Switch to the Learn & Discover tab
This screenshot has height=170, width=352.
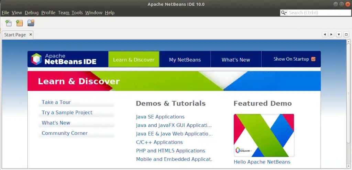coord(134,59)
